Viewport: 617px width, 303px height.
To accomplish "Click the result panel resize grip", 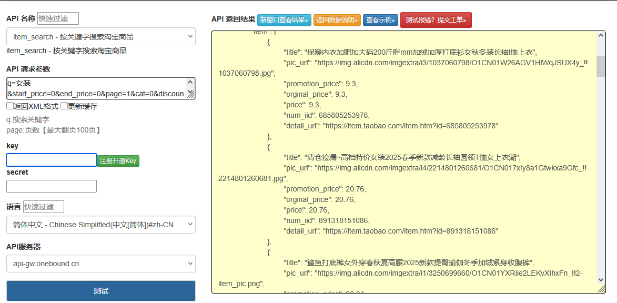I will (x=601, y=289).
